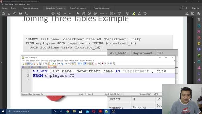Image resolution: width=202 pixels, height=114 pixels.
Task: Add a sticky note comment
Action: tap(128, 13)
